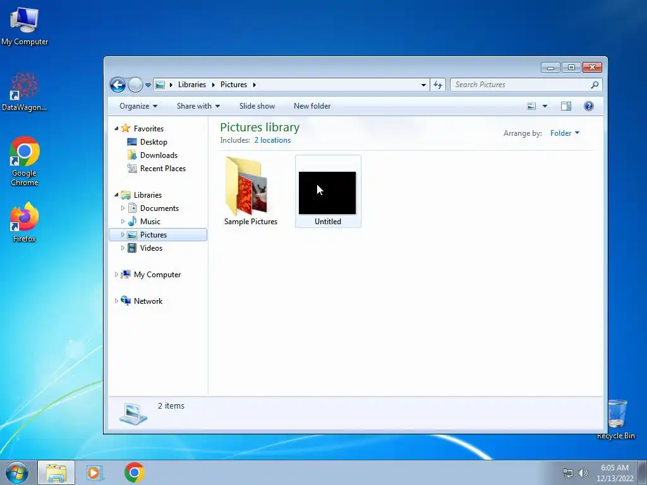Select the Untitled image thumbnail
Viewport: 647px width, 485px height.
click(327, 193)
